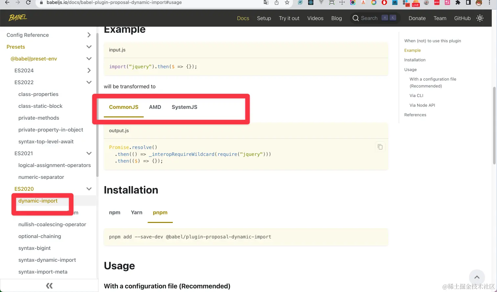Click the Search docs field
Image resolution: width=497 pixels, height=292 pixels.
click(x=375, y=18)
